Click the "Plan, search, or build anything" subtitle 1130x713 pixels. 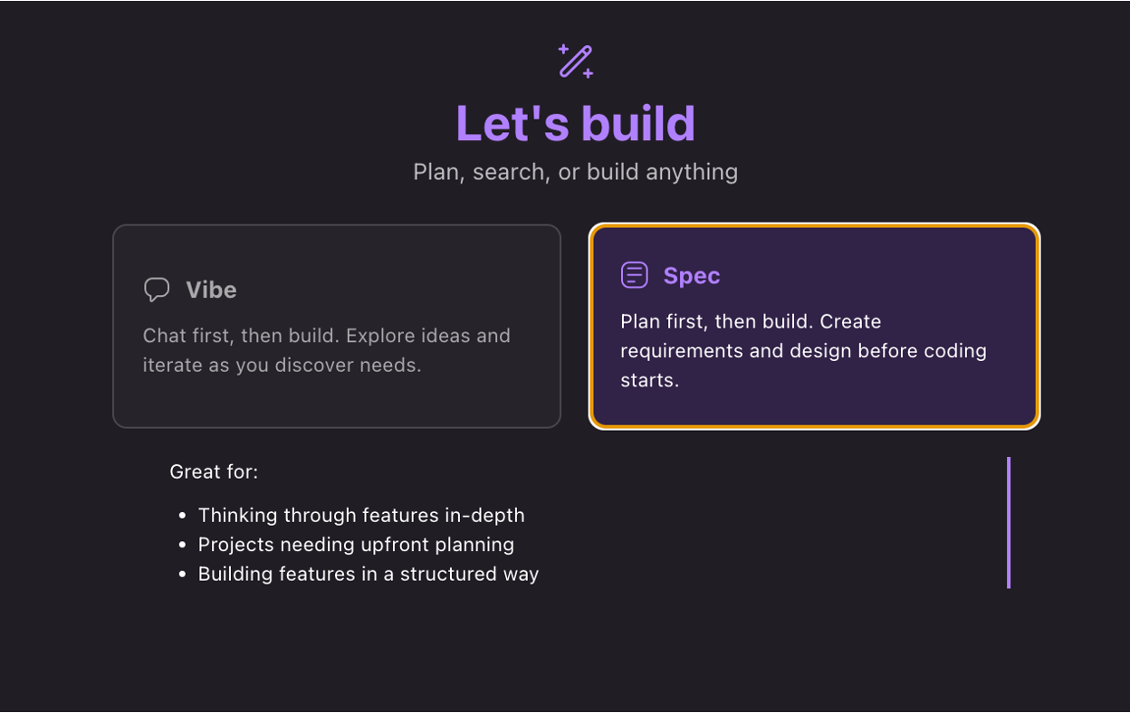tap(575, 172)
